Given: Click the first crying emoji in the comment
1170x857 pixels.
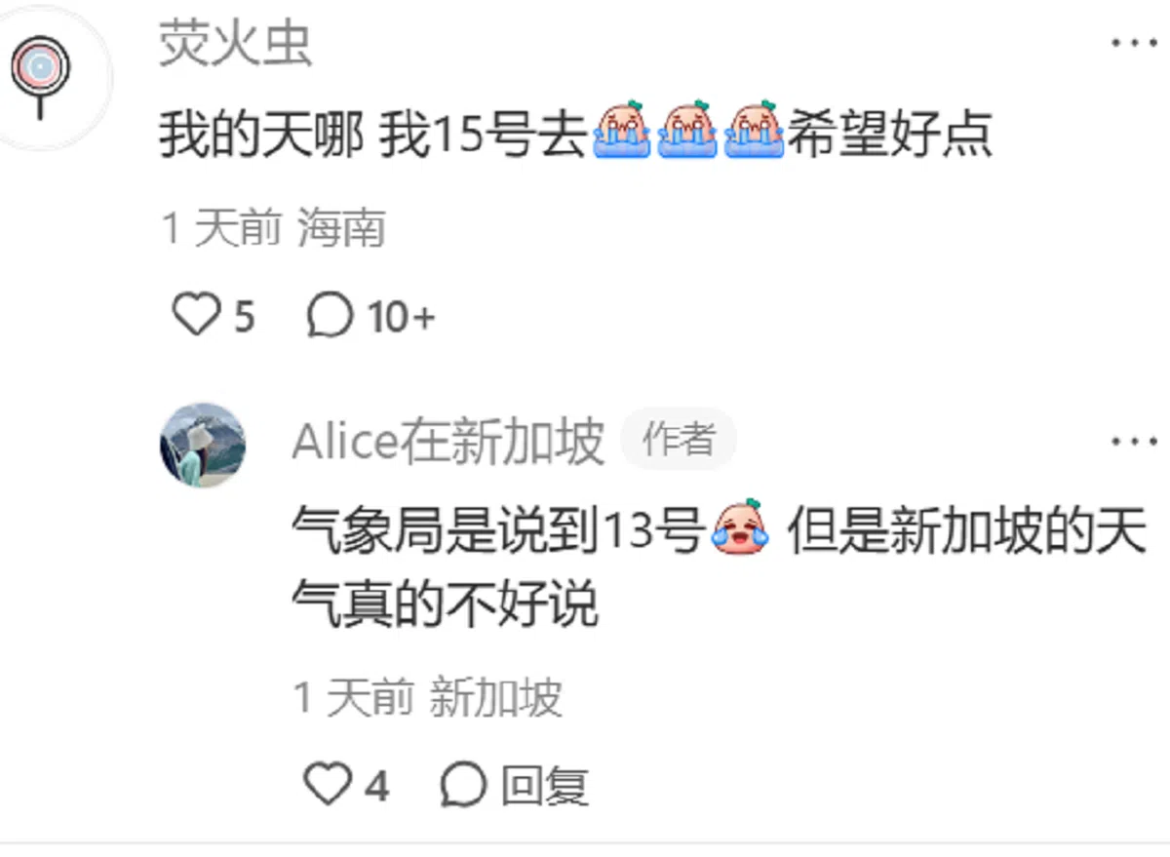Looking at the screenshot, I should tap(621, 130).
